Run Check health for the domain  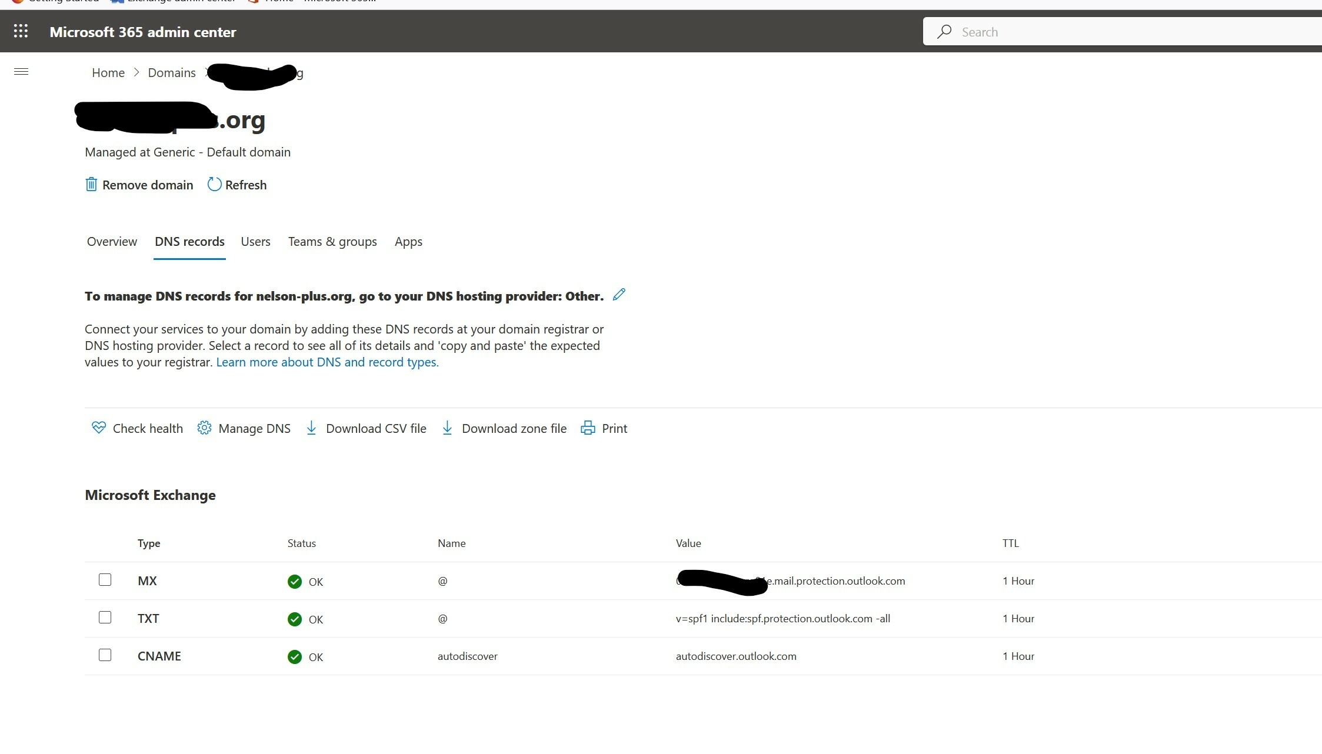[136, 428]
